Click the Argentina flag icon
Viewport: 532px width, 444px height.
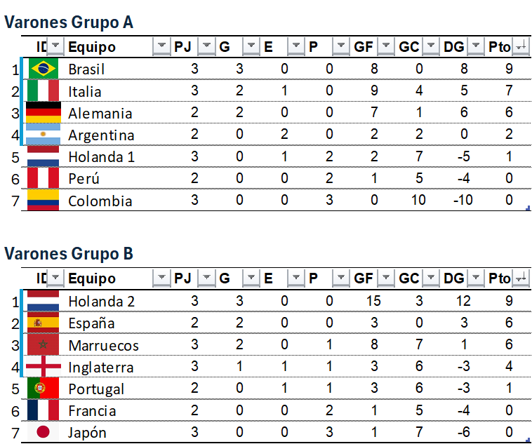pyautogui.click(x=44, y=134)
